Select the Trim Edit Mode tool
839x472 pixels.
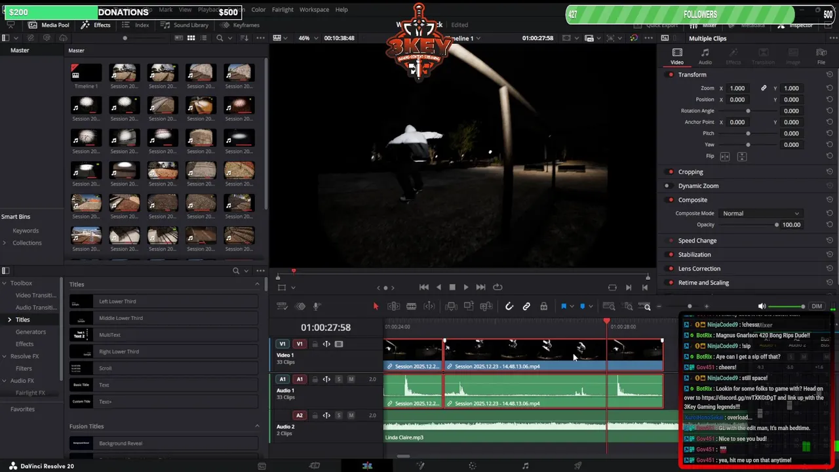point(393,306)
